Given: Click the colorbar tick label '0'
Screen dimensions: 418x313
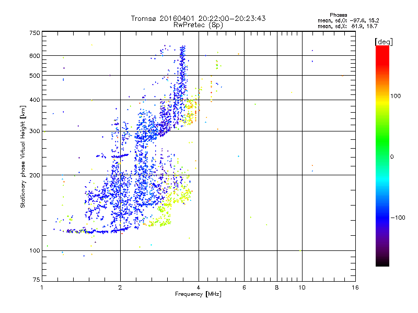Looking at the screenshot, I should point(391,156).
